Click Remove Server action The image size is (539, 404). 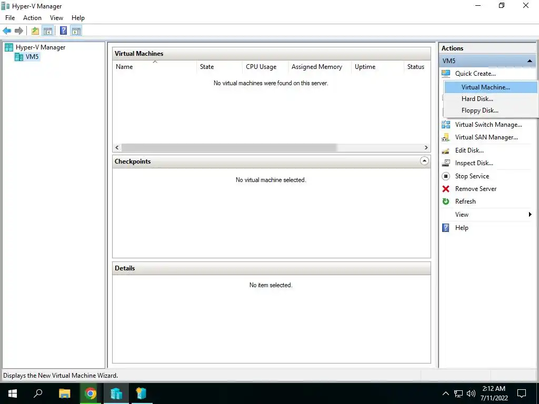[x=476, y=189]
